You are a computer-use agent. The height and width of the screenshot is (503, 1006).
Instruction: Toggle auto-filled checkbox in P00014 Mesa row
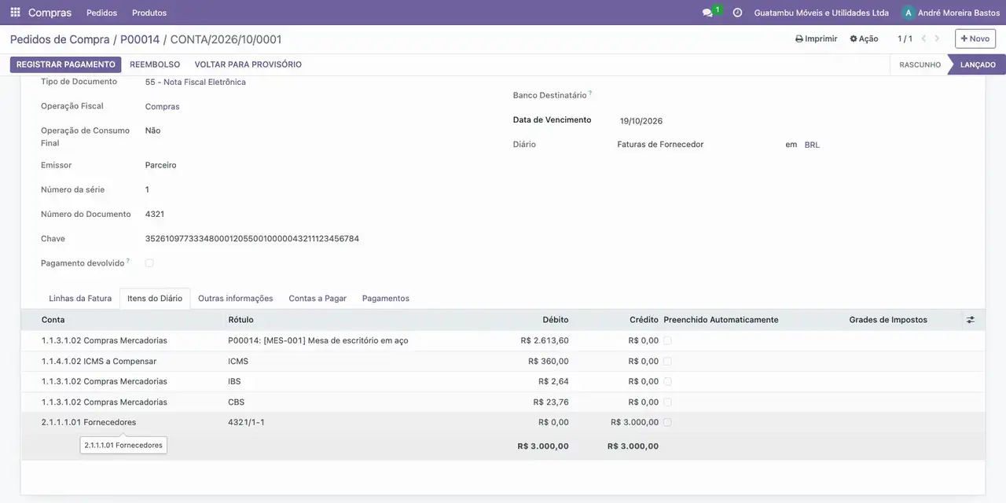pyautogui.click(x=667, y=340)
